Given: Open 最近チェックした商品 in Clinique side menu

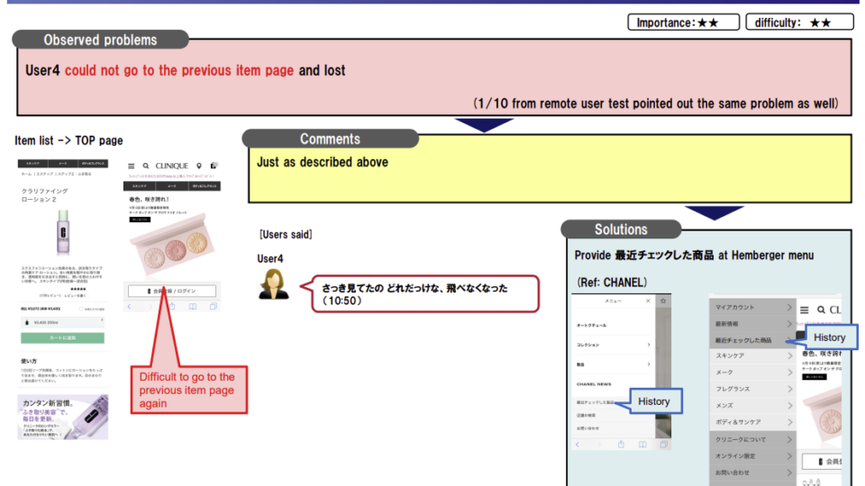Looking at the screenshot, I should 753,340.
